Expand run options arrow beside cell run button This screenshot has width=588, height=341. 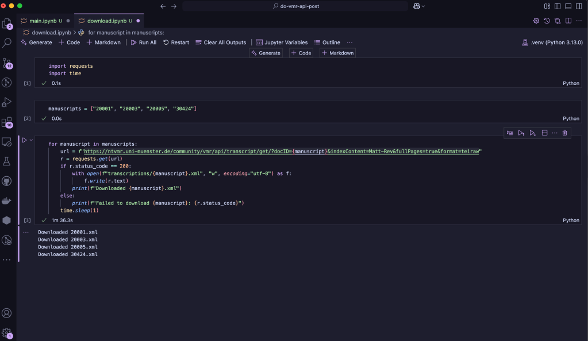tap(31, 140)
